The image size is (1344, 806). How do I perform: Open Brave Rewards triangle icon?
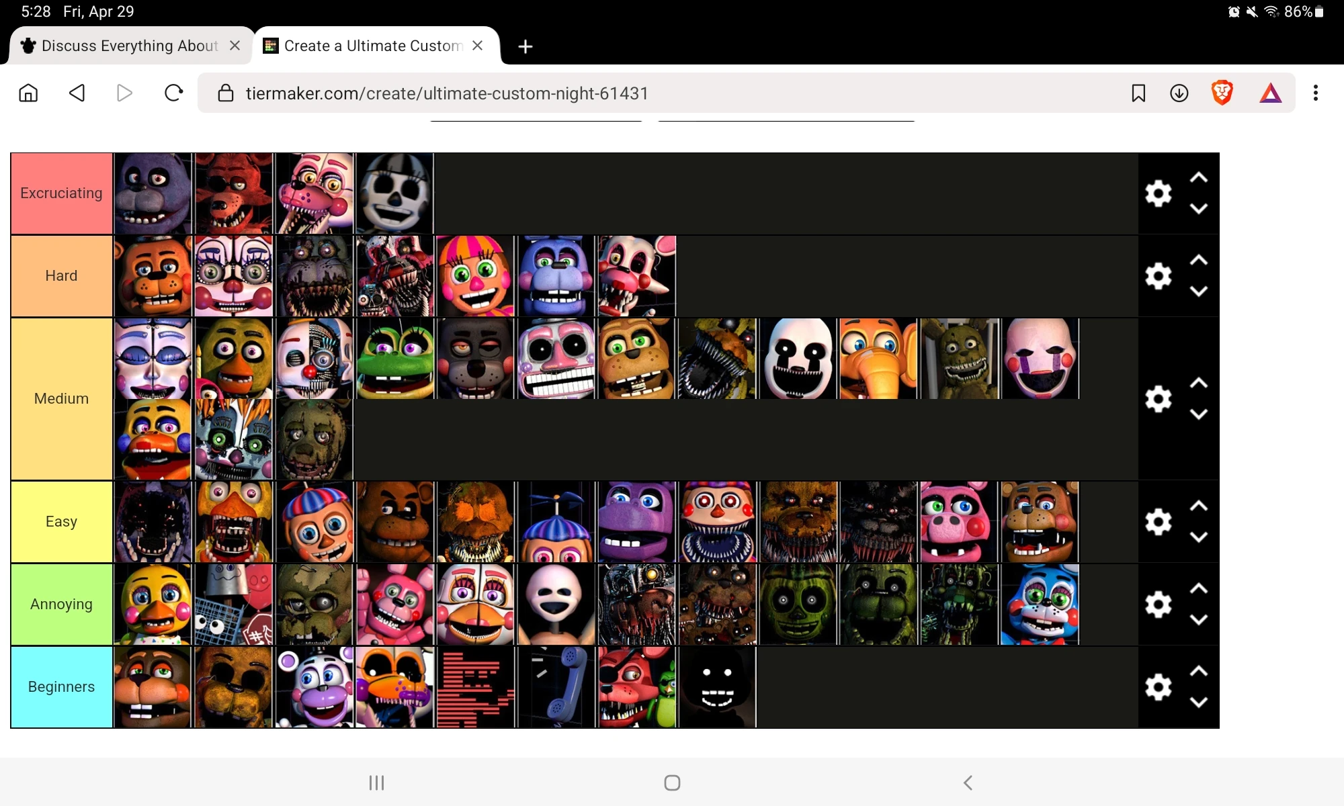(x=1269, y=93)
